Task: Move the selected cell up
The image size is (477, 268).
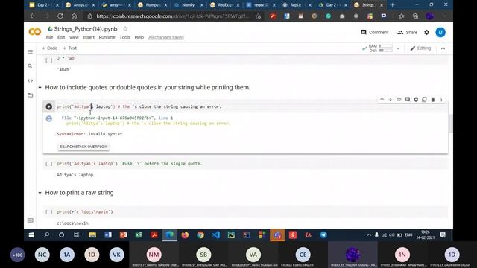Action: tap(382, 100)
